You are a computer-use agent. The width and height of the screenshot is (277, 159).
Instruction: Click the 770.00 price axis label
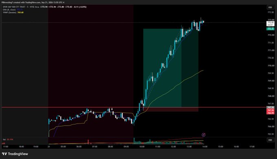click(270, 66)
